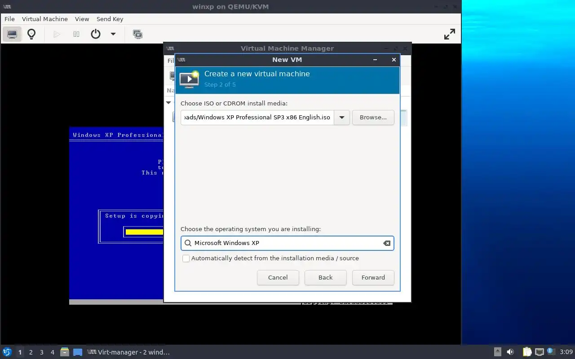Switch to workspace 2
The width and height of the screenshot is (575, 359).
31,352
